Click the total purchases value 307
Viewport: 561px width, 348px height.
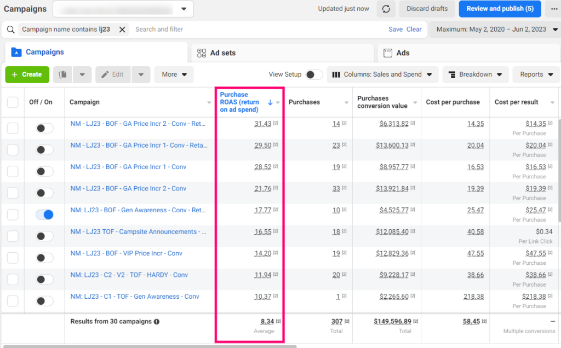[x=337, y=322]
